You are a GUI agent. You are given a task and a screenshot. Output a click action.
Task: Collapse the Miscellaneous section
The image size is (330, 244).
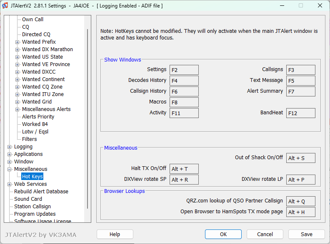click(9, 169)
